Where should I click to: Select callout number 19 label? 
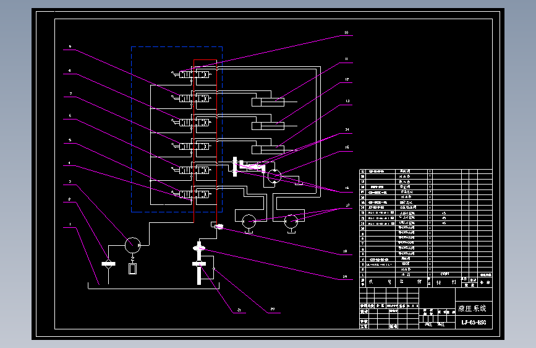(x=345, y=277)
